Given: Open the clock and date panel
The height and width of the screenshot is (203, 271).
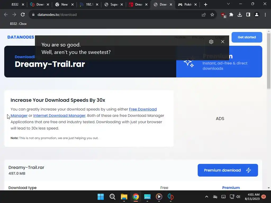Looking at the screenshot, I should pyautogui.click(x=252, y=197).
